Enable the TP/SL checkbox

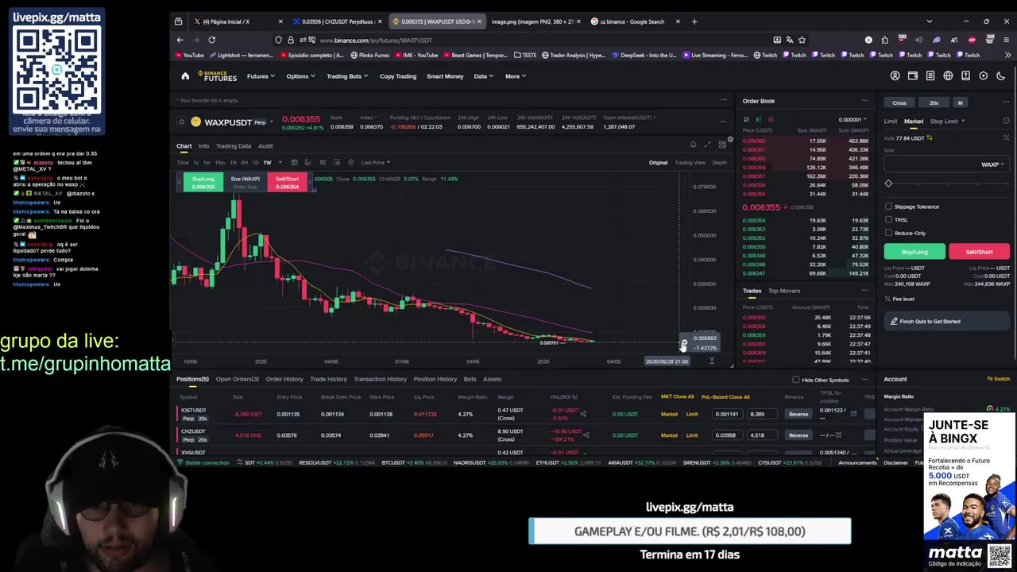pyautogui.click(x=888, y=220)
